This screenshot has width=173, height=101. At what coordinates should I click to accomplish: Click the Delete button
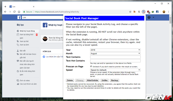point(70,80)
